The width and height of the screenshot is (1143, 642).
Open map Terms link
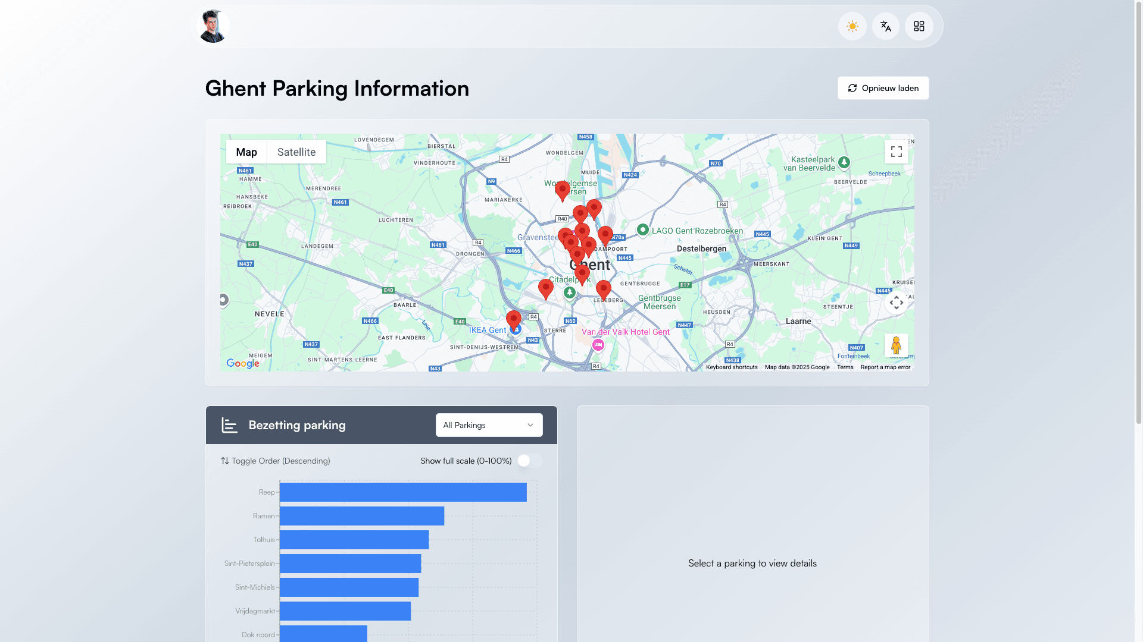[845, 367]
